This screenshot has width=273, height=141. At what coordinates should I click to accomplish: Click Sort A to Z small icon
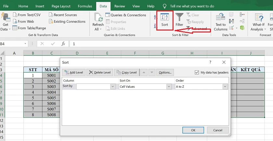[x=155, y=18]
